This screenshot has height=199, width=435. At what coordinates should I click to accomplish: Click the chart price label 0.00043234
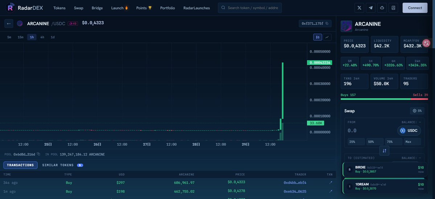point(319,63)
